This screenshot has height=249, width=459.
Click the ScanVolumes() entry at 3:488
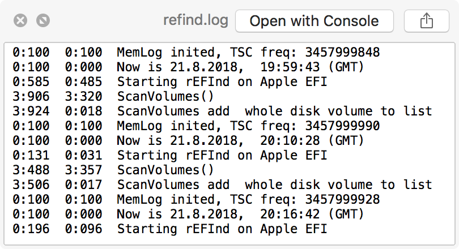coord(165,170)
